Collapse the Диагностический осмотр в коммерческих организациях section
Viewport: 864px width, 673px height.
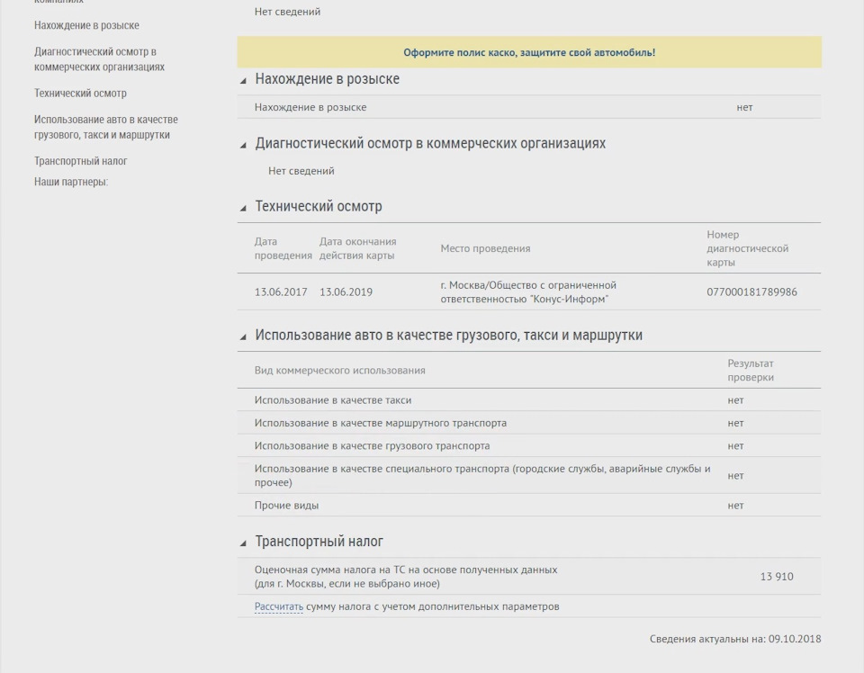(243, 146)
